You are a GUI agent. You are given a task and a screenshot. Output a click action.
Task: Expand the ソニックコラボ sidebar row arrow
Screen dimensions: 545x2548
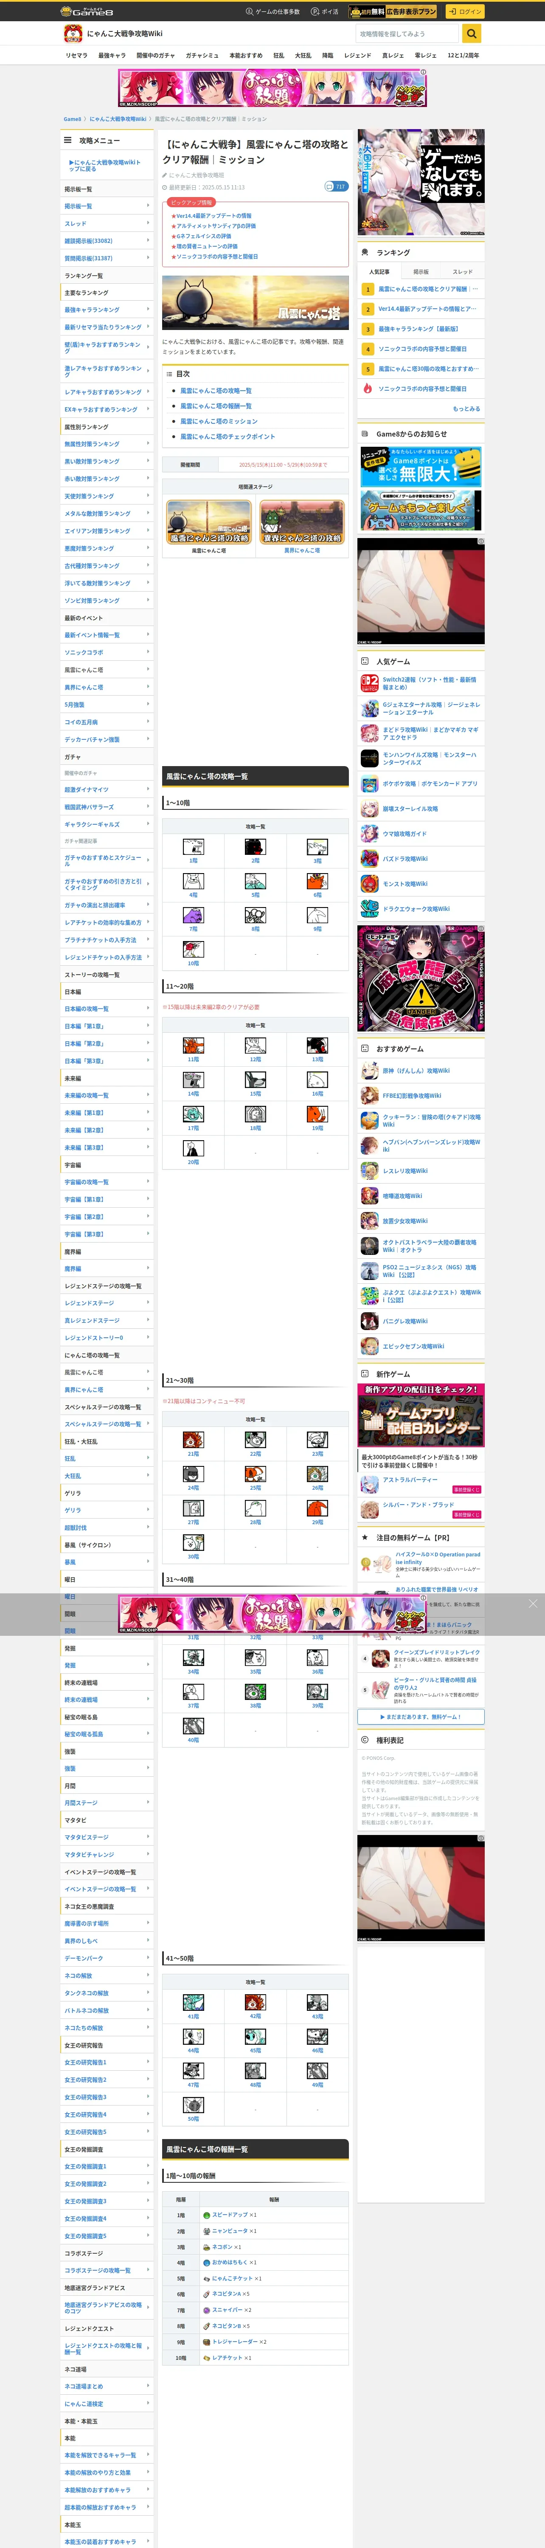tap(149, 652)
